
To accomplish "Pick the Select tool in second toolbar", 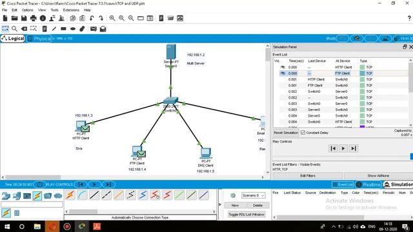I will [x=5, y=28].
